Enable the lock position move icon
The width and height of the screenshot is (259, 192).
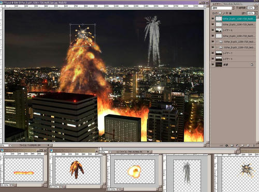tap(227, 13)
